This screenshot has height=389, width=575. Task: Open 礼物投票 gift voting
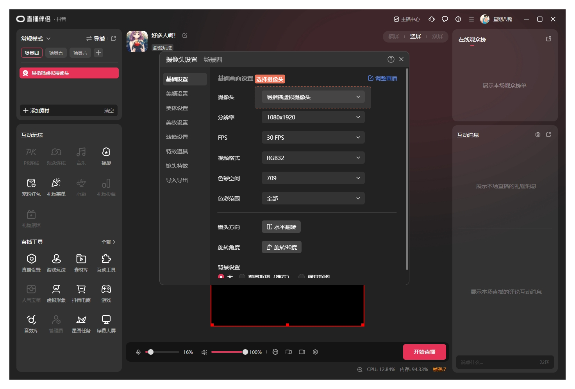(106, 187)
